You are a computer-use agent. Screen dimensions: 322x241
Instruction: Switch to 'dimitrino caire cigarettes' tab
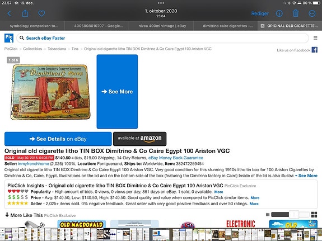click(226, 26)
